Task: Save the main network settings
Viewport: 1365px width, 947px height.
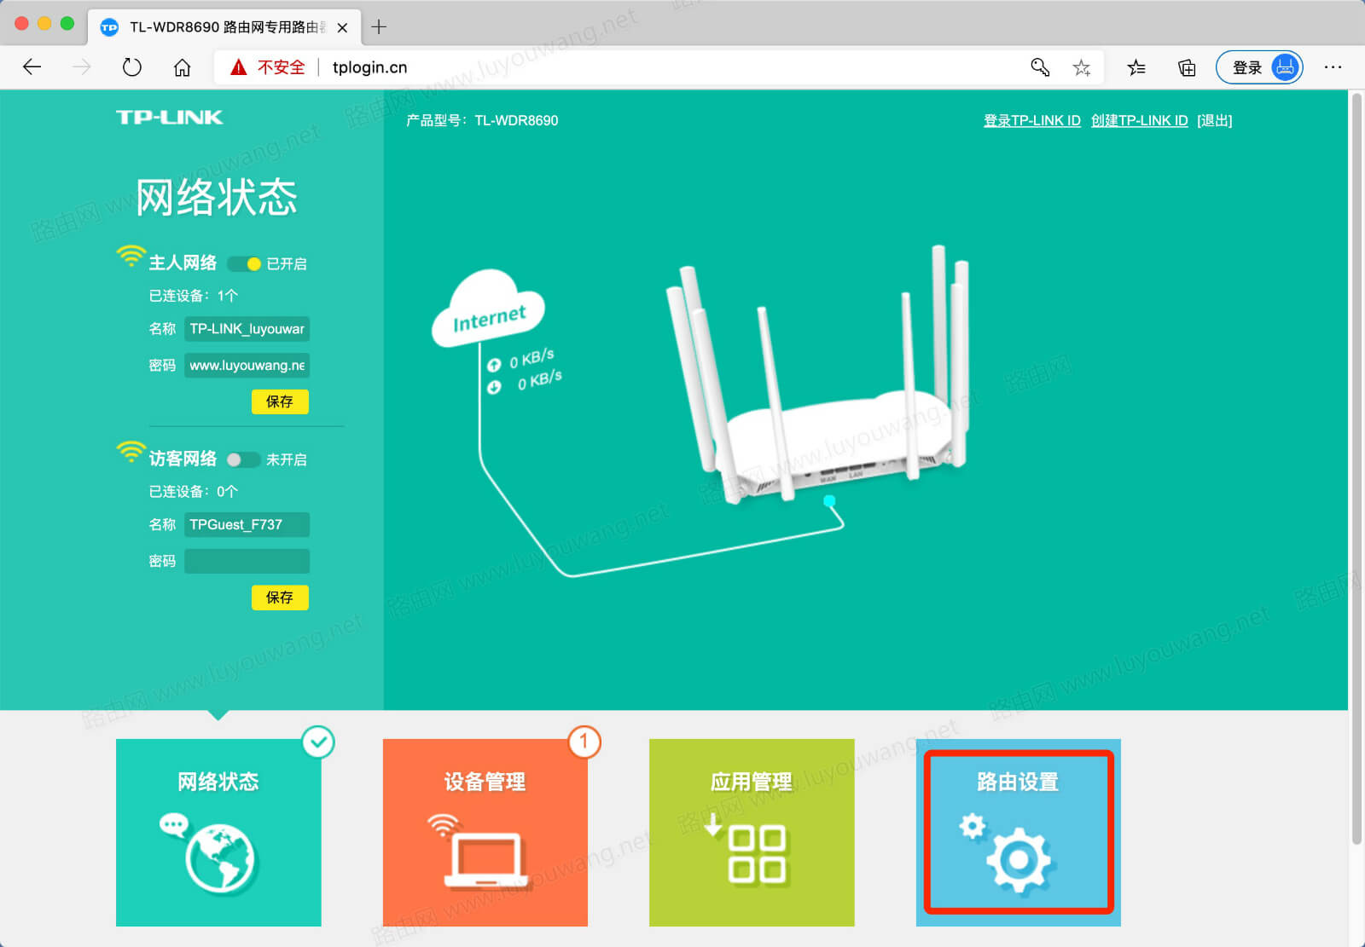Action: coord(280,401)
